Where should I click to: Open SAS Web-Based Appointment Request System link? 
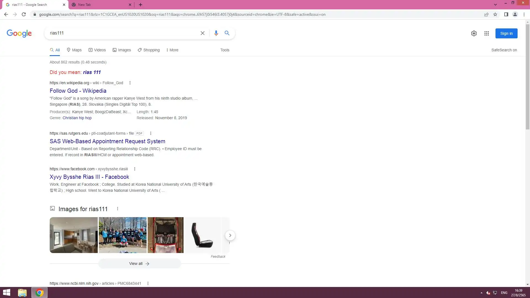107,141
